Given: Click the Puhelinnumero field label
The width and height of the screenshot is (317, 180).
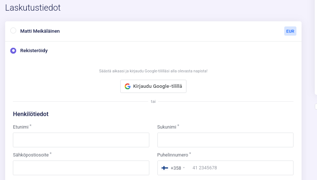Looking at the screenshot, I should coord(172,155).
